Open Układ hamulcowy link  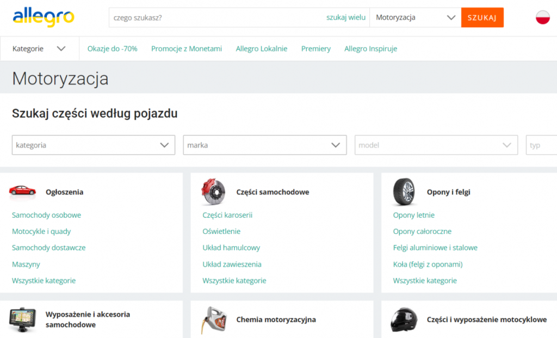pos(231,248)
